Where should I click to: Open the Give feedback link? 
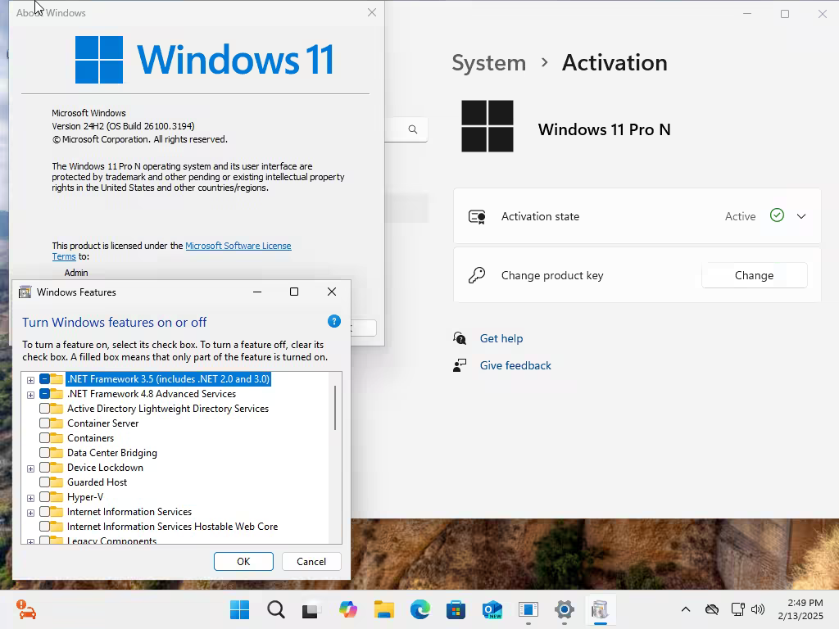[515, 365]
